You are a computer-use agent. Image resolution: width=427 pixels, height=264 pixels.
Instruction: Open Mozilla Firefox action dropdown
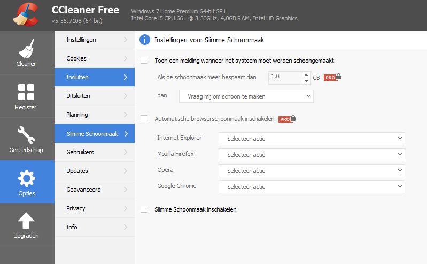point(312,155)
